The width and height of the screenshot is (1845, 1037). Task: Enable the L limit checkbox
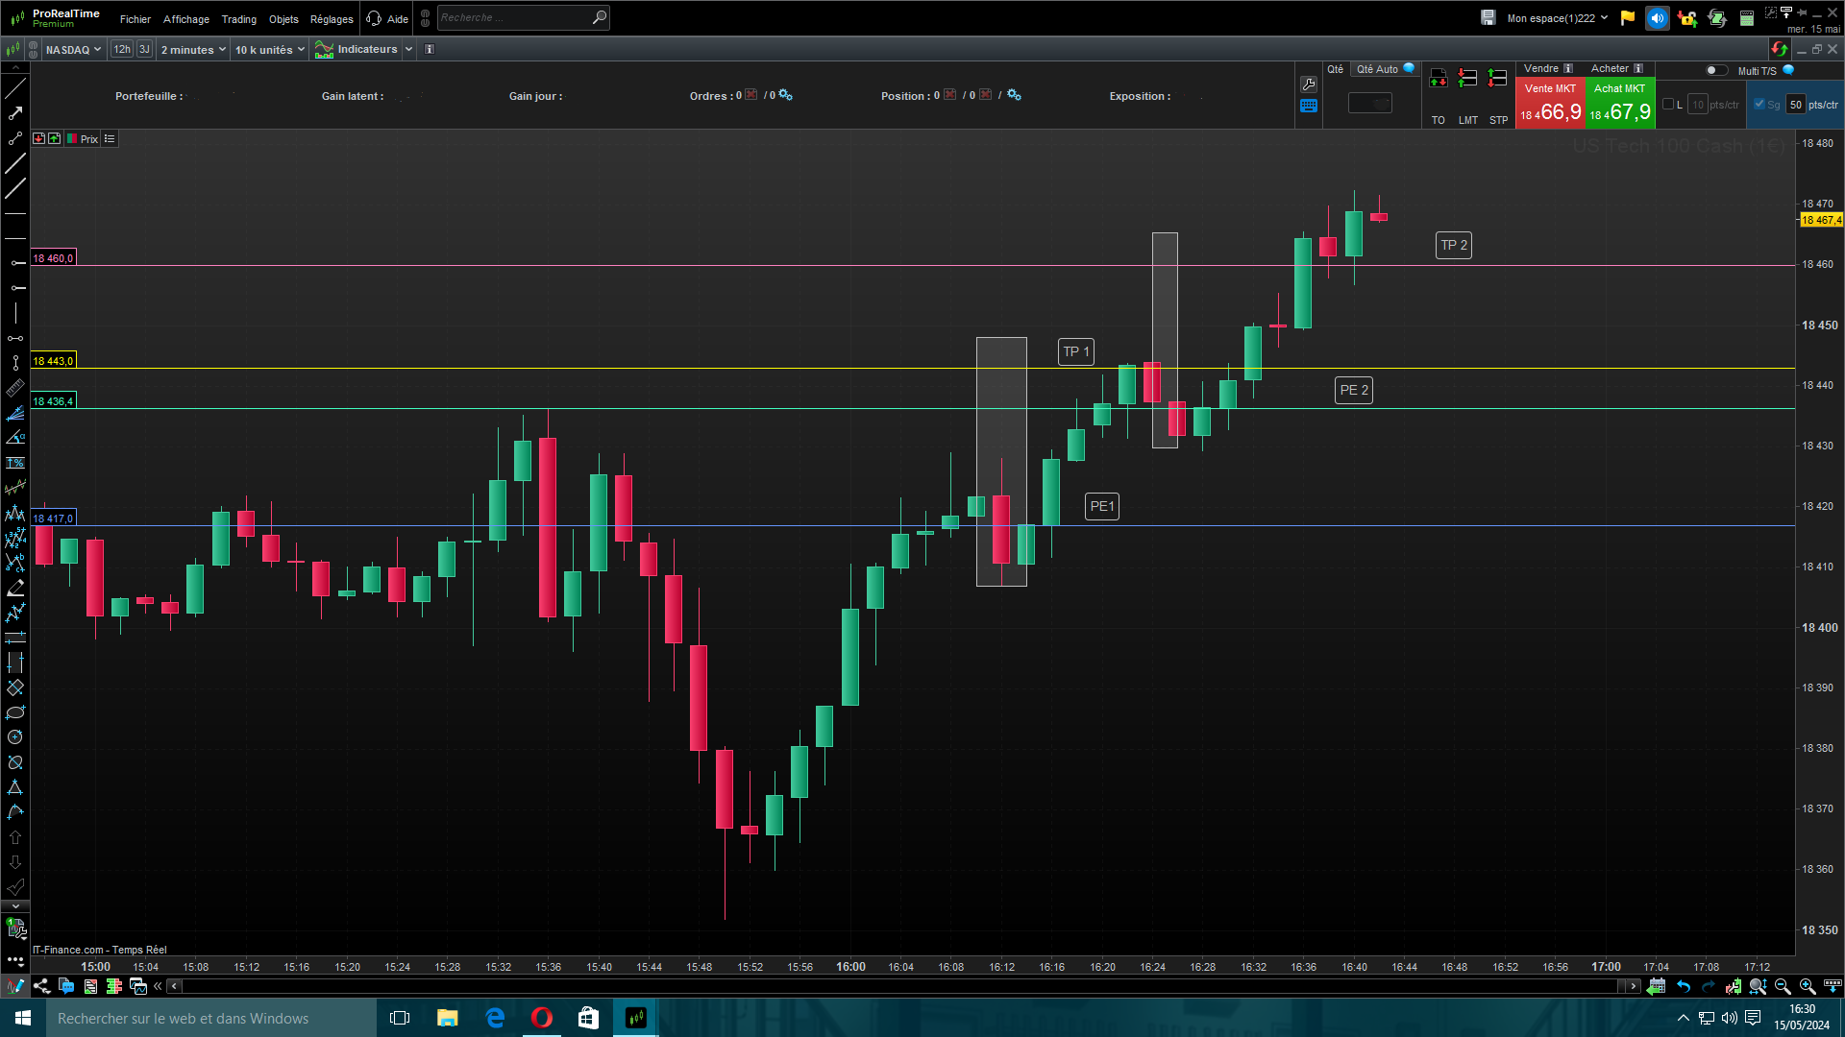tap(1668, 105)
